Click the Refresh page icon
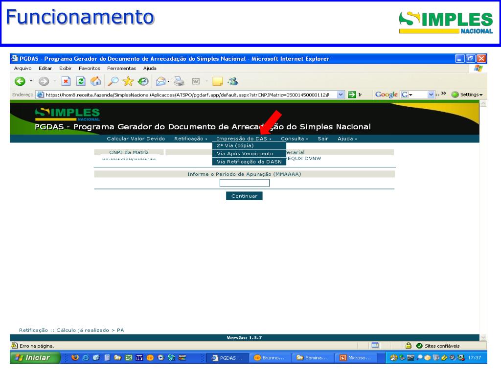Viewport: 501px width, 376px height. click(82, 81)
